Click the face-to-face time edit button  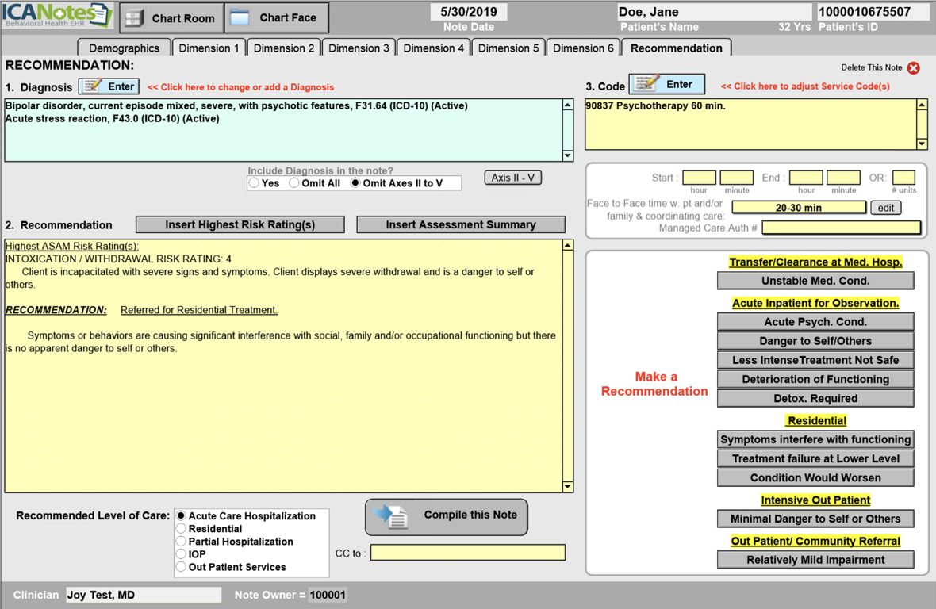tap(886, 208)
